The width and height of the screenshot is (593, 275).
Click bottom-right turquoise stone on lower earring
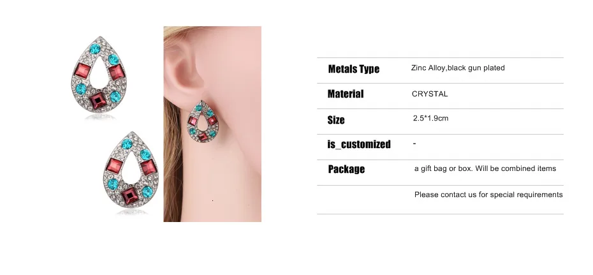[147, 192]
